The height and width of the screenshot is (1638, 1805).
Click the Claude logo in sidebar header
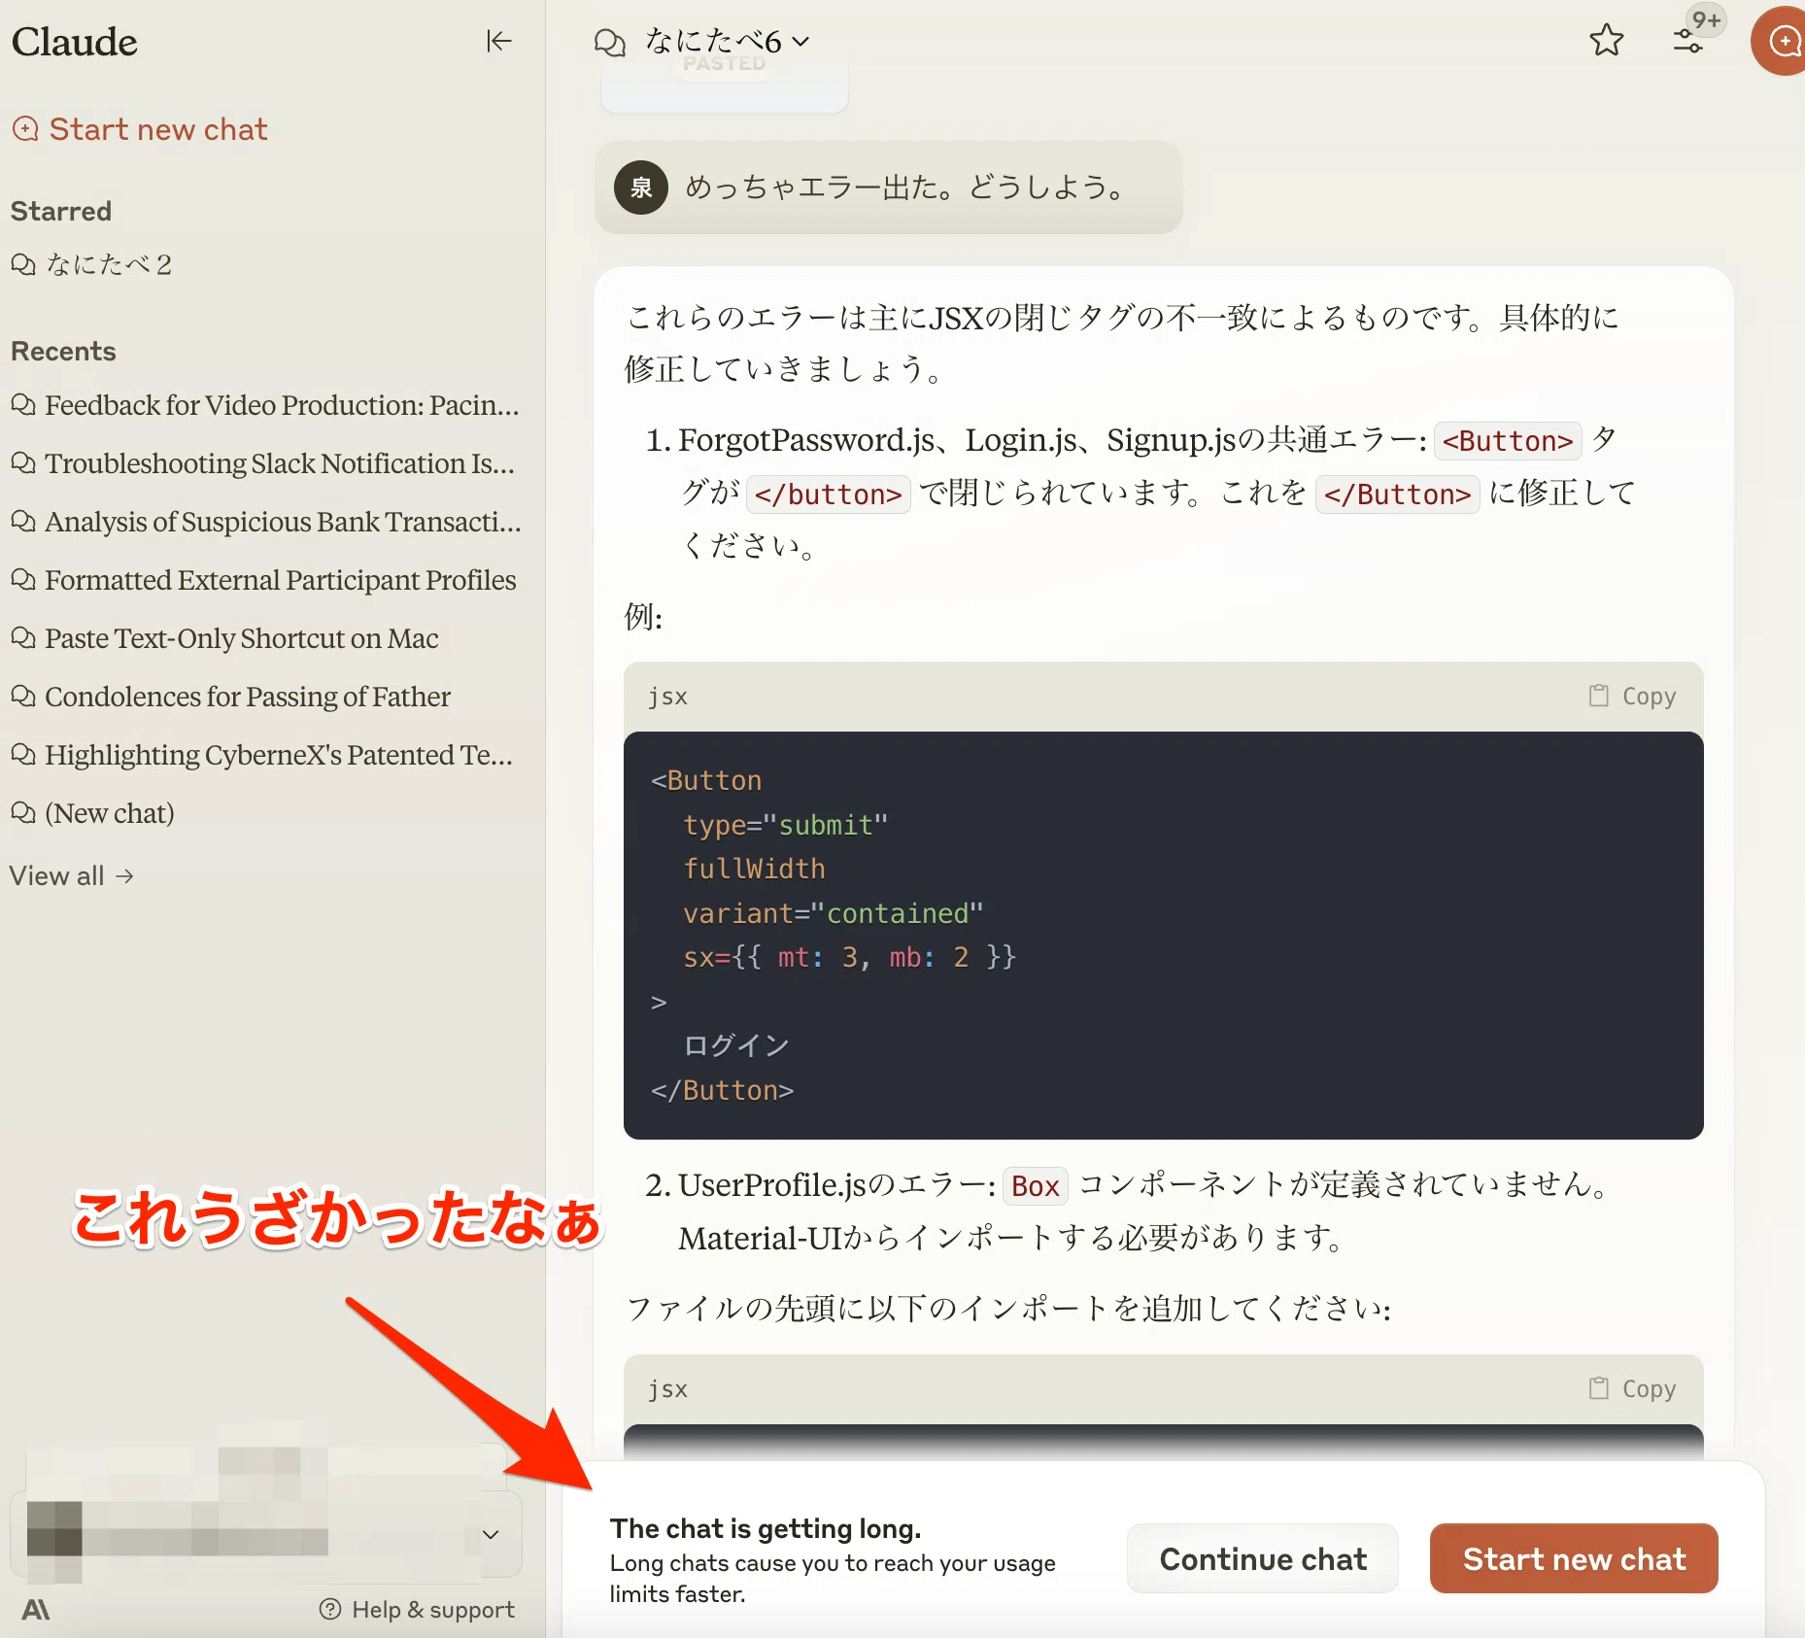click(x=74, y=42)
